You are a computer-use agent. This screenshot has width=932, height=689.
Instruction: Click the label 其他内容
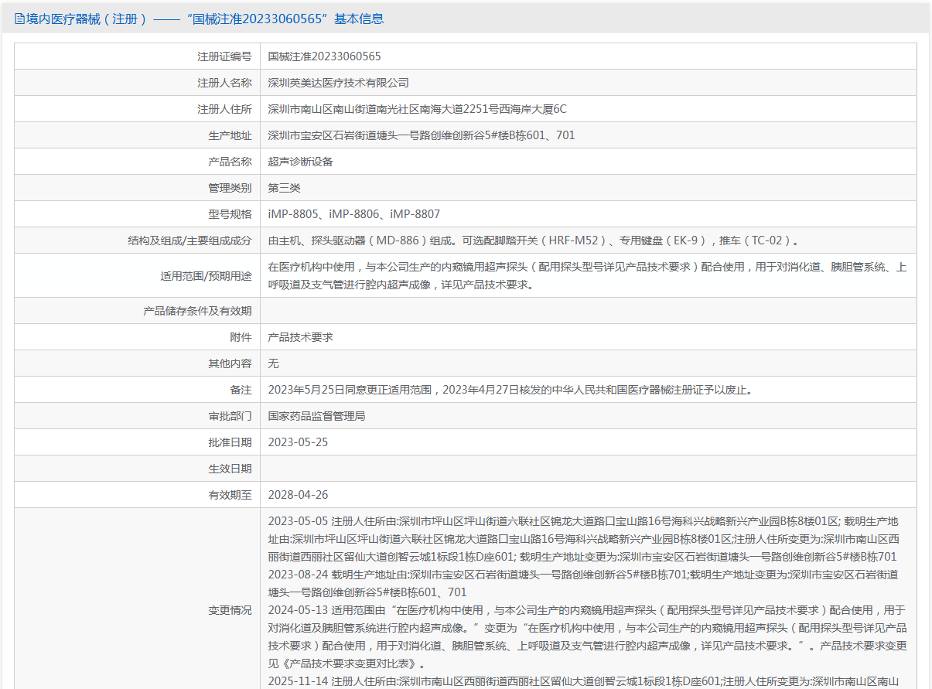tap(230, 363)
